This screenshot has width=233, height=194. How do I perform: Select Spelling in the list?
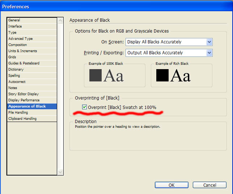[x=32, y=76]
